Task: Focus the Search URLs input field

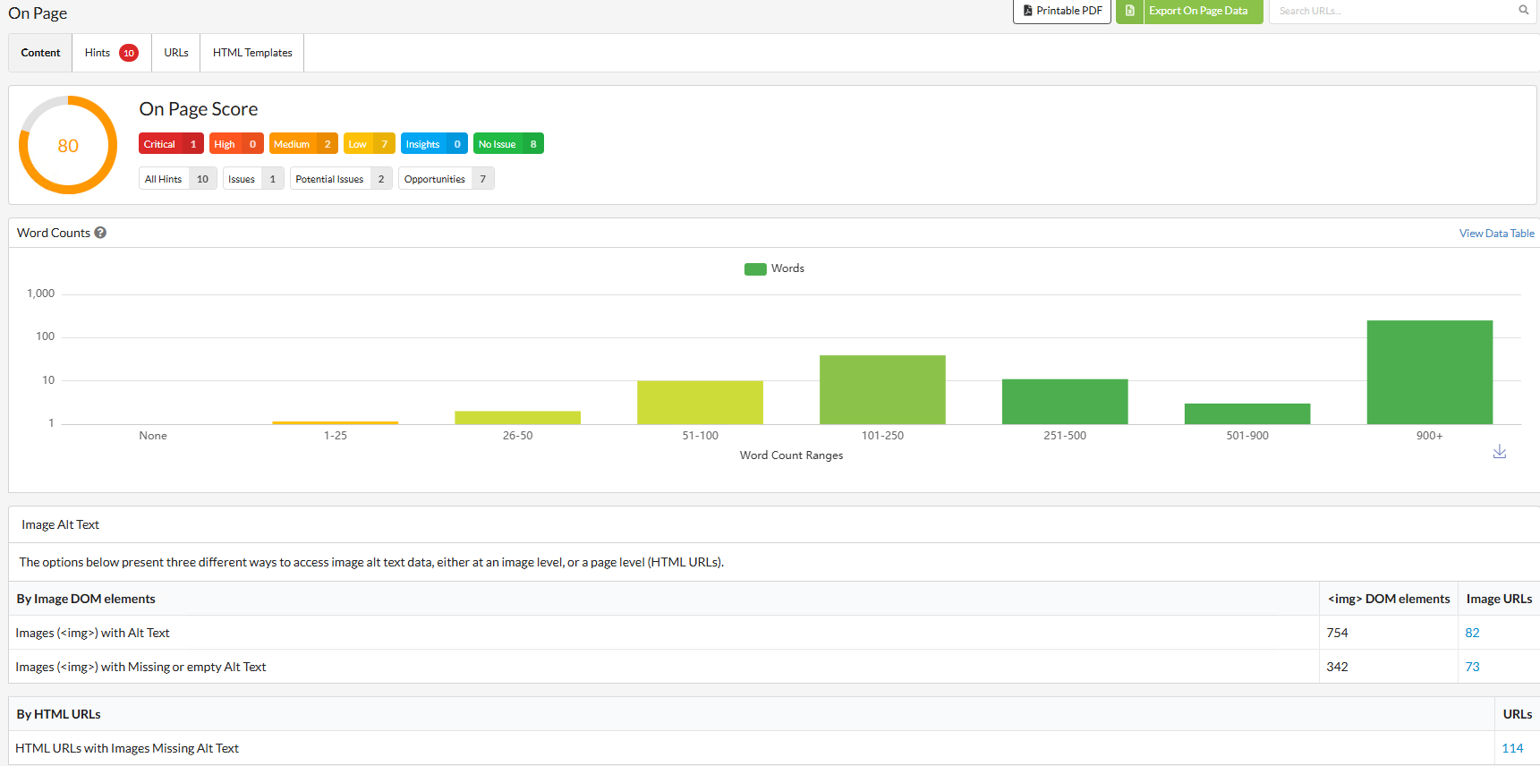Action: 1394,11
